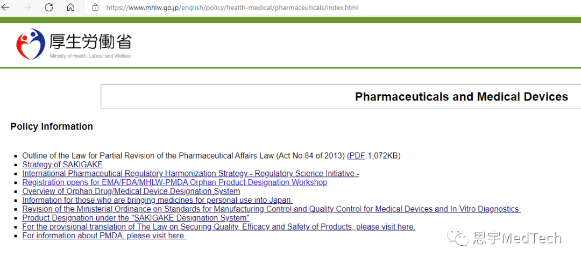Click the Policy Information heading
581x263 pixels.
[x=52, y=127]
